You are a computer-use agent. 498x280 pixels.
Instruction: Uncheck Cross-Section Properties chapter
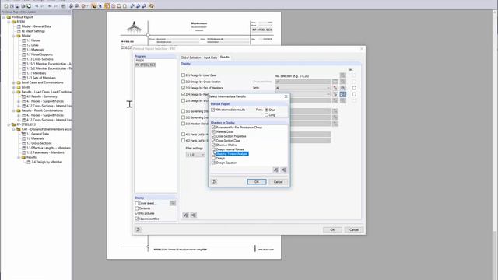pos(213,136)
